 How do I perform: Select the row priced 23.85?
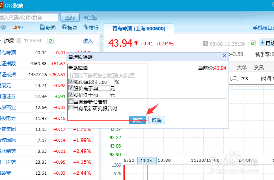[50, 162]
